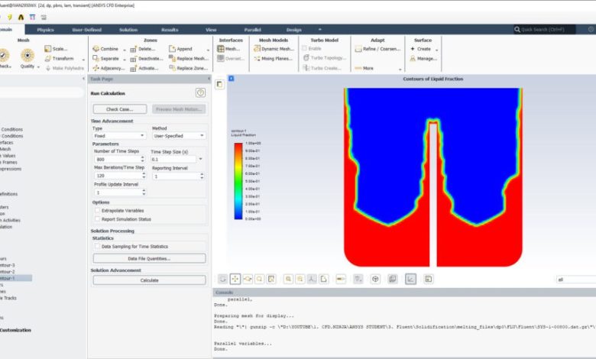Screen dimensions: 596x359
Task: Click the Scale mesh icon
Action: pyautogui.click(x=49, y=49)
